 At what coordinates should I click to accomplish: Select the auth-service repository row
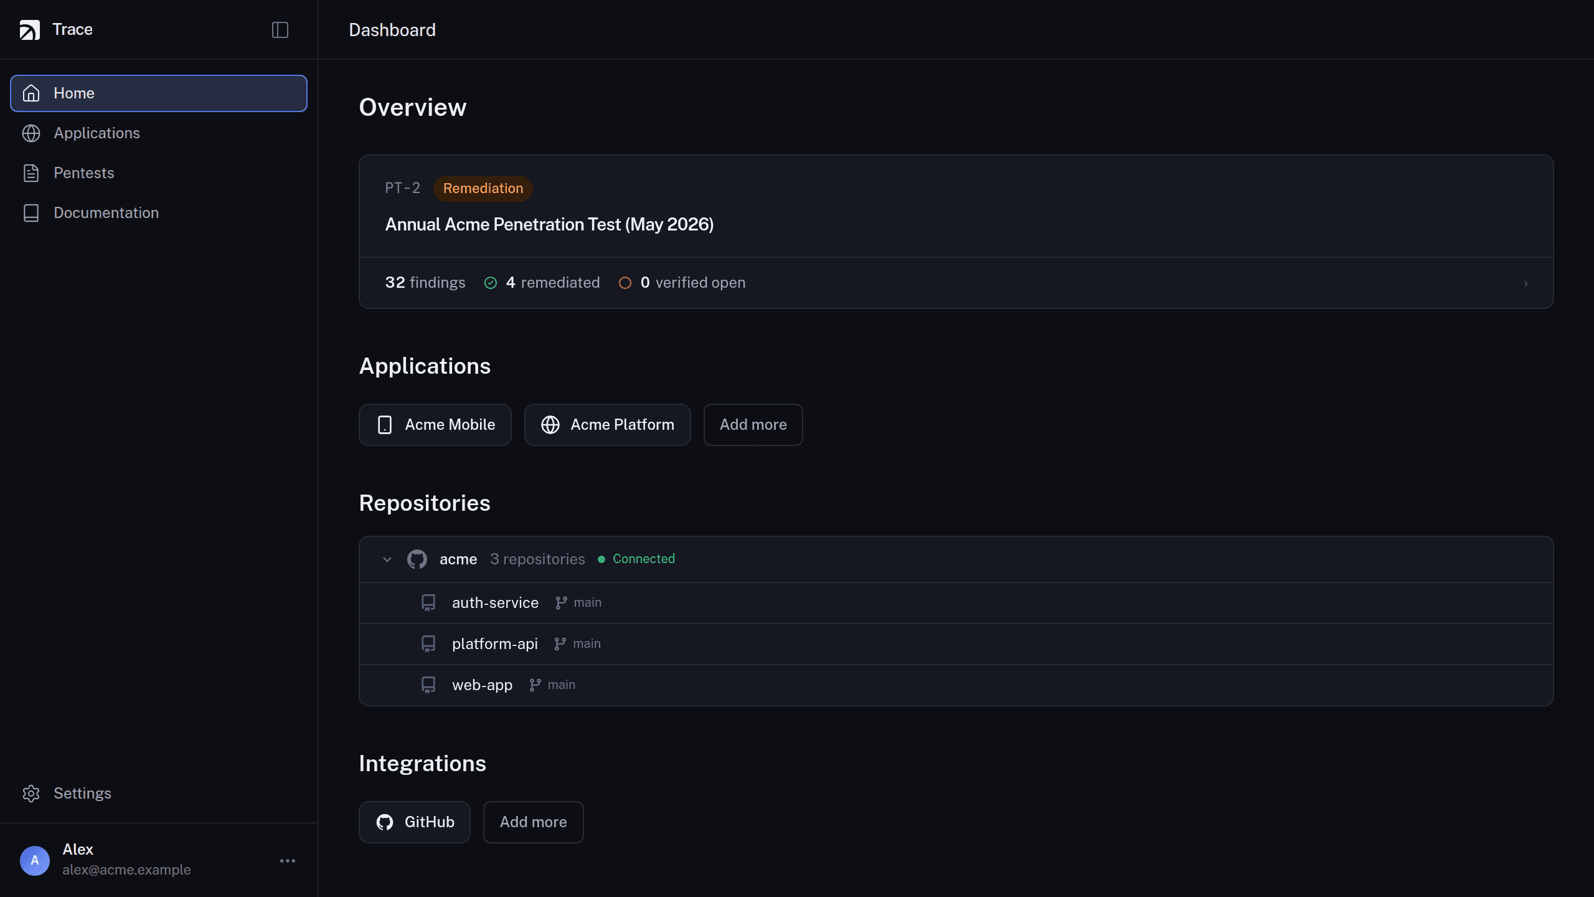956,603
